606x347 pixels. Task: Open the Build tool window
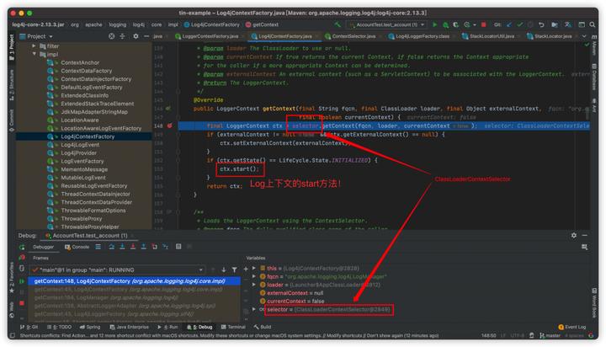point(263,327)
